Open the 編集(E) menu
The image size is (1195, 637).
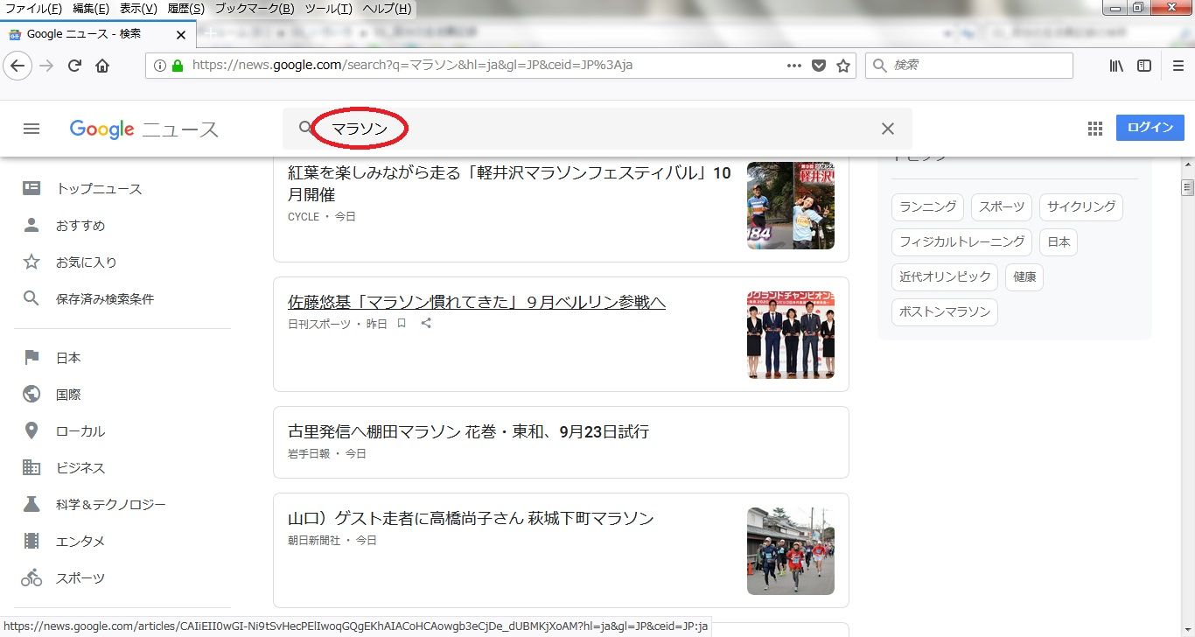[x=91, y=9]
